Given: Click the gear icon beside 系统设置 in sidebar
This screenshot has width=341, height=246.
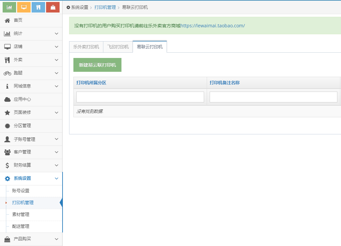Looking at the screenshot, I should [x=7, y=178].
